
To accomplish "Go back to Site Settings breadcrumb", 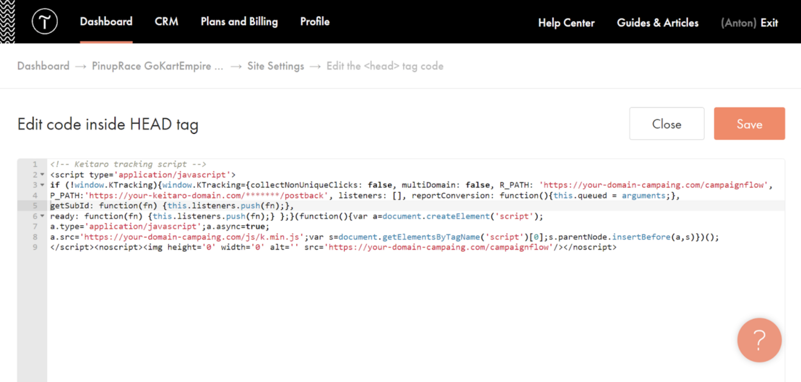I will [276, 66].
